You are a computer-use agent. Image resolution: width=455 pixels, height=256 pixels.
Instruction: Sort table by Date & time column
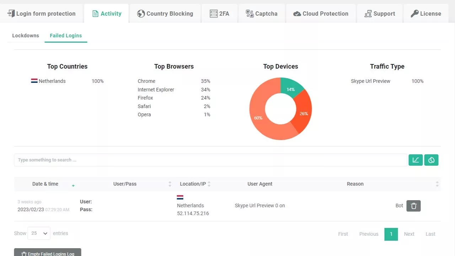click(x=45, y=184)
